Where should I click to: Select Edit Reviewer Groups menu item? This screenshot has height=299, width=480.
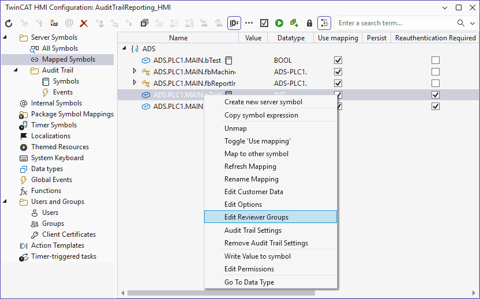[x=271, y=217]
